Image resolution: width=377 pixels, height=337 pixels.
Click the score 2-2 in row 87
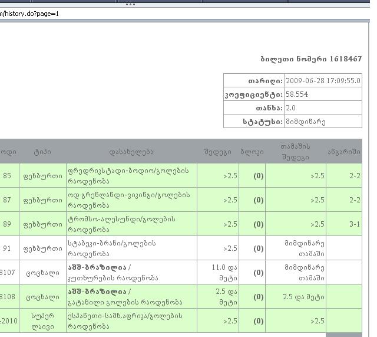coord(344,199)
